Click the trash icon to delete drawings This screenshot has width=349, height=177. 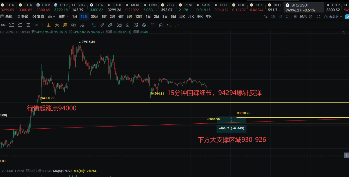click(x=161, y=25)
